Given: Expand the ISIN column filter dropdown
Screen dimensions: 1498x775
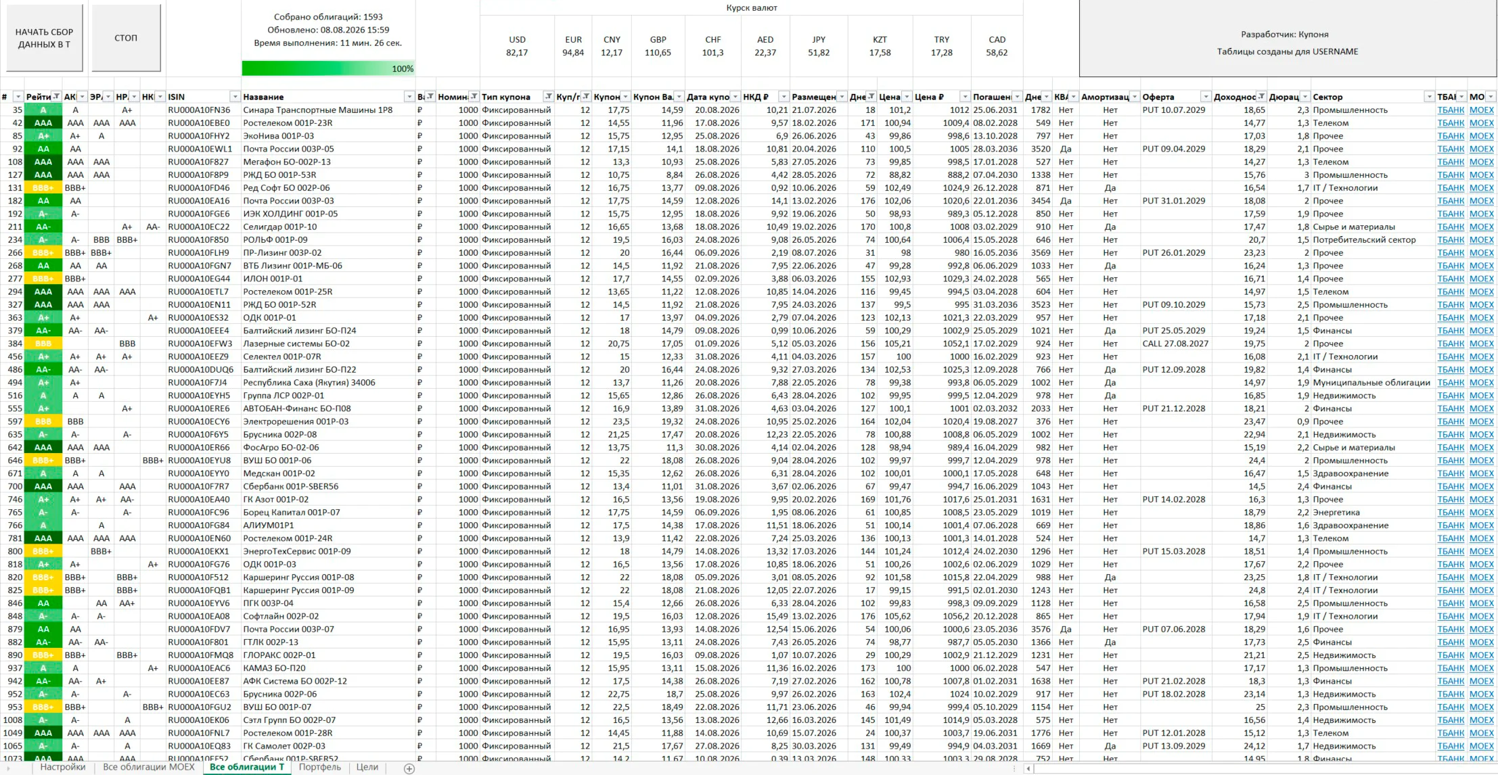Looking at the screenshot, I should (235, 97).
